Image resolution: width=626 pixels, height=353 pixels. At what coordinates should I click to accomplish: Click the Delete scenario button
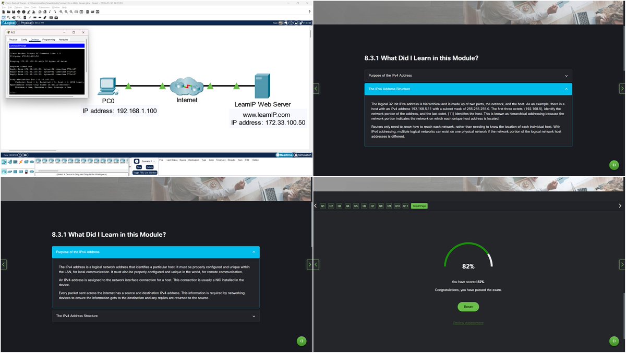[x=150, y=167]
